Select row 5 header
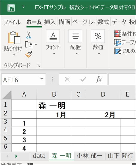Viewport: 136px width, 165px height. tap(6, 139)
